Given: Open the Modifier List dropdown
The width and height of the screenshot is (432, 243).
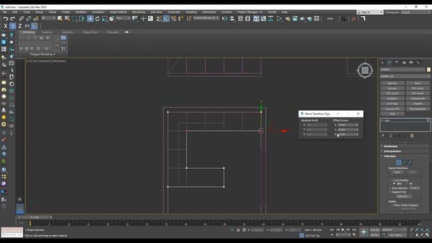Looking at the screenshot, I should click(405, 76).
